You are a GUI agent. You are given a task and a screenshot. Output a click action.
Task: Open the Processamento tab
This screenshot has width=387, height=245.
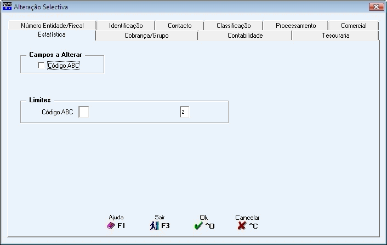pyautogui.click(x=295, y=26)
